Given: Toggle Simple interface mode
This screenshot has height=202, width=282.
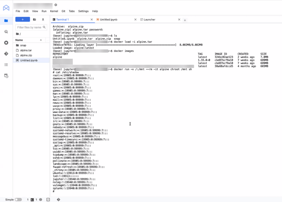Looking at the screenshot, I should (x=17, y=199).
